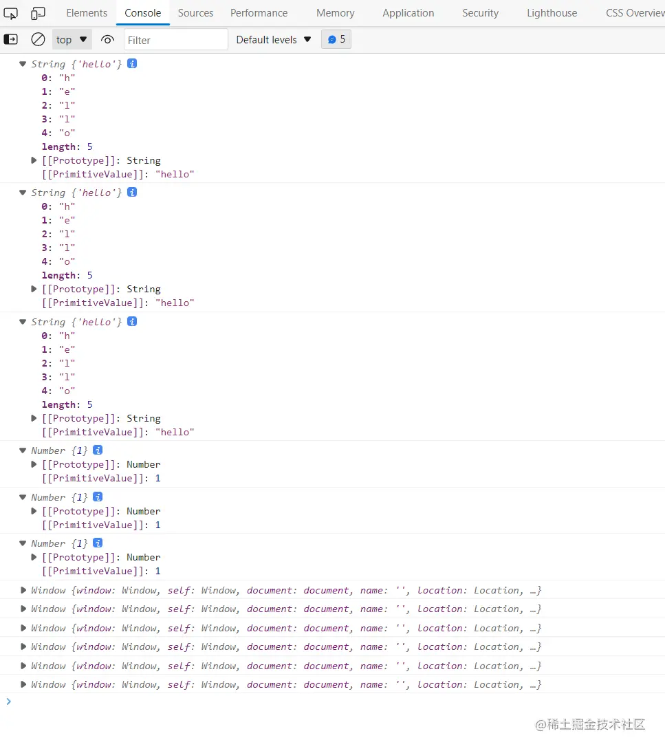Collapse the third String {'hello'} object
The height and width of the screenshot is (751, 665).
(23, 322)
